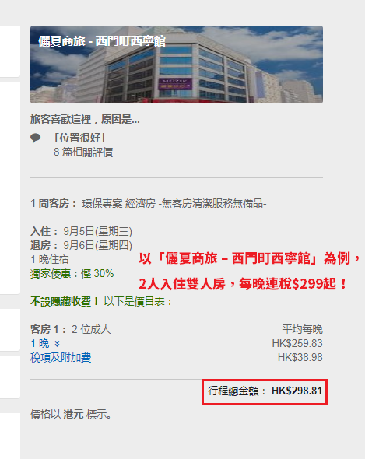Open 稅項及附加費 details link
Viewport: 365px width, 459px height.
(x=61, y=357)
